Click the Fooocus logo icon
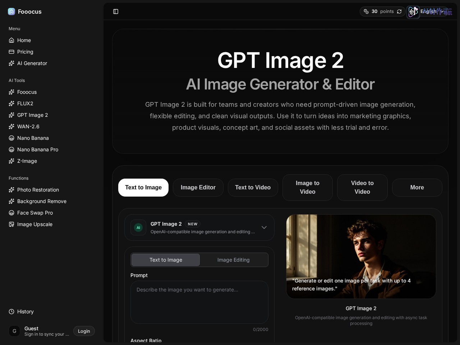The image size is (460, 345). click(11, 11)
